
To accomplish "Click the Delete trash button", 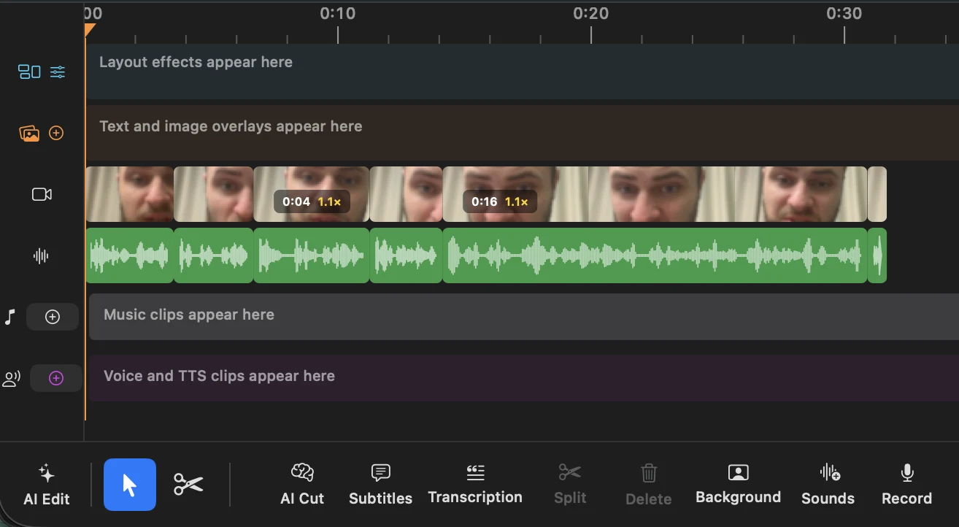I will (649, 485).
